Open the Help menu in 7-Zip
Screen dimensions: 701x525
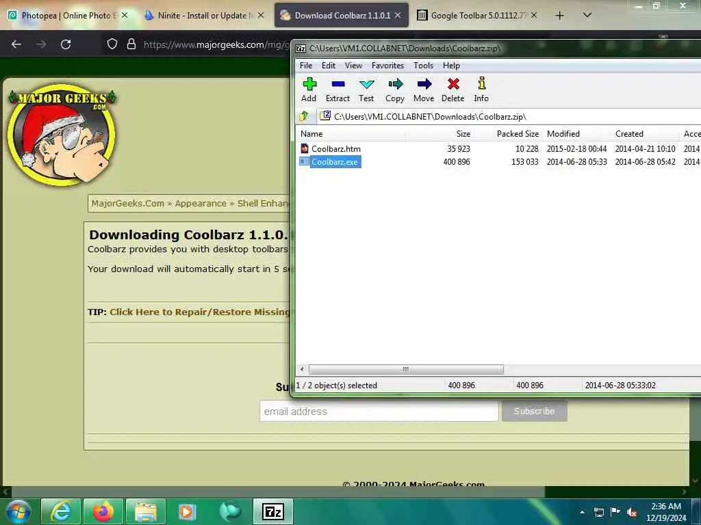(451, 66)
